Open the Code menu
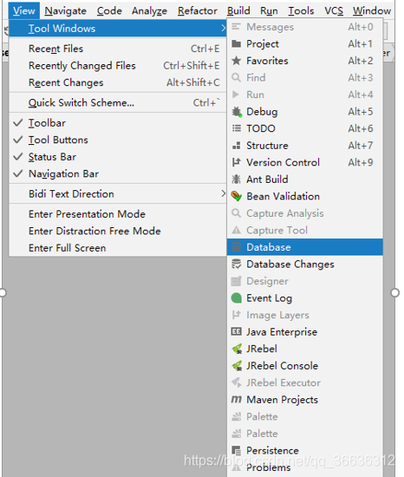 [x=109, y=11]
